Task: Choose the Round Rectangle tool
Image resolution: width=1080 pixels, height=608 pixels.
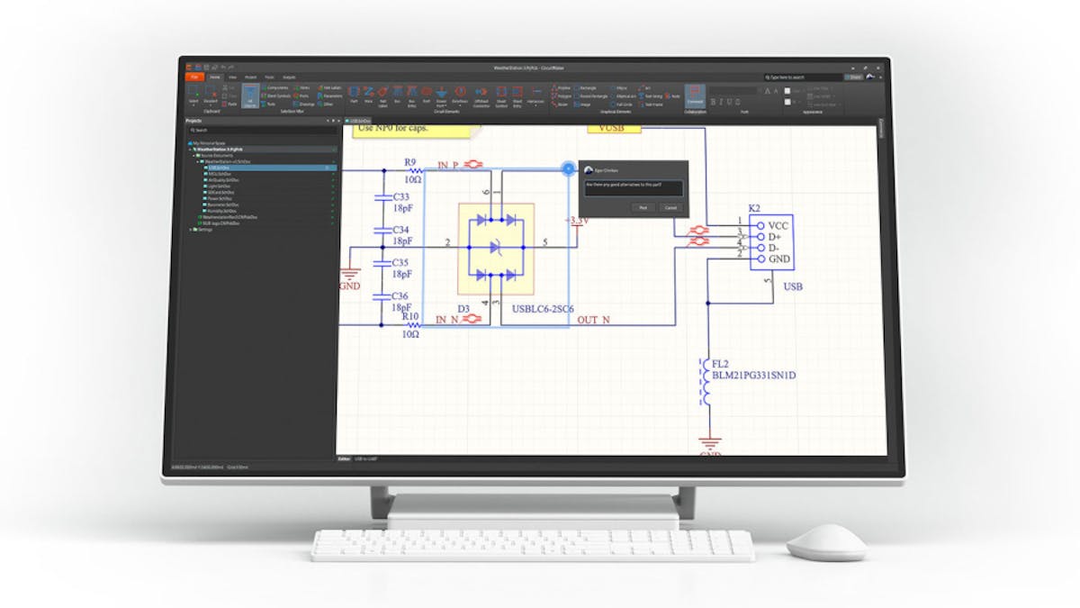Action: click(590, 96)
